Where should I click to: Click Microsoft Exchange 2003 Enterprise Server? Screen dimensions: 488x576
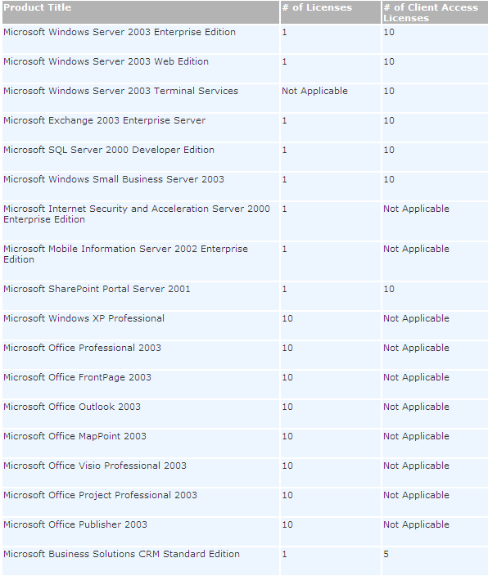(105, 120)
